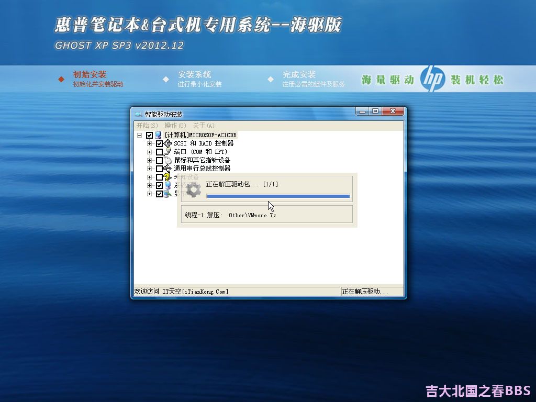The width and height of the screenshot is (536, 402).
Task: Uncheck the seventh row's checkbox under the root
Action: tap(159, 186)
